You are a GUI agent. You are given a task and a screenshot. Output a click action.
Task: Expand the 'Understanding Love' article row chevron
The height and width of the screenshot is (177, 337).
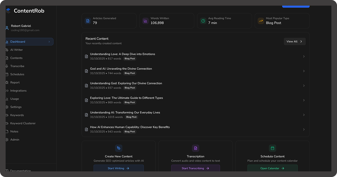pyautogui.click(x=304, y=56)
